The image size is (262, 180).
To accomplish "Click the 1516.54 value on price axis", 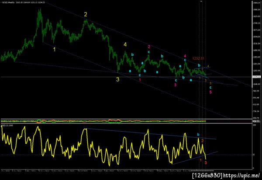I will (256, 44).
